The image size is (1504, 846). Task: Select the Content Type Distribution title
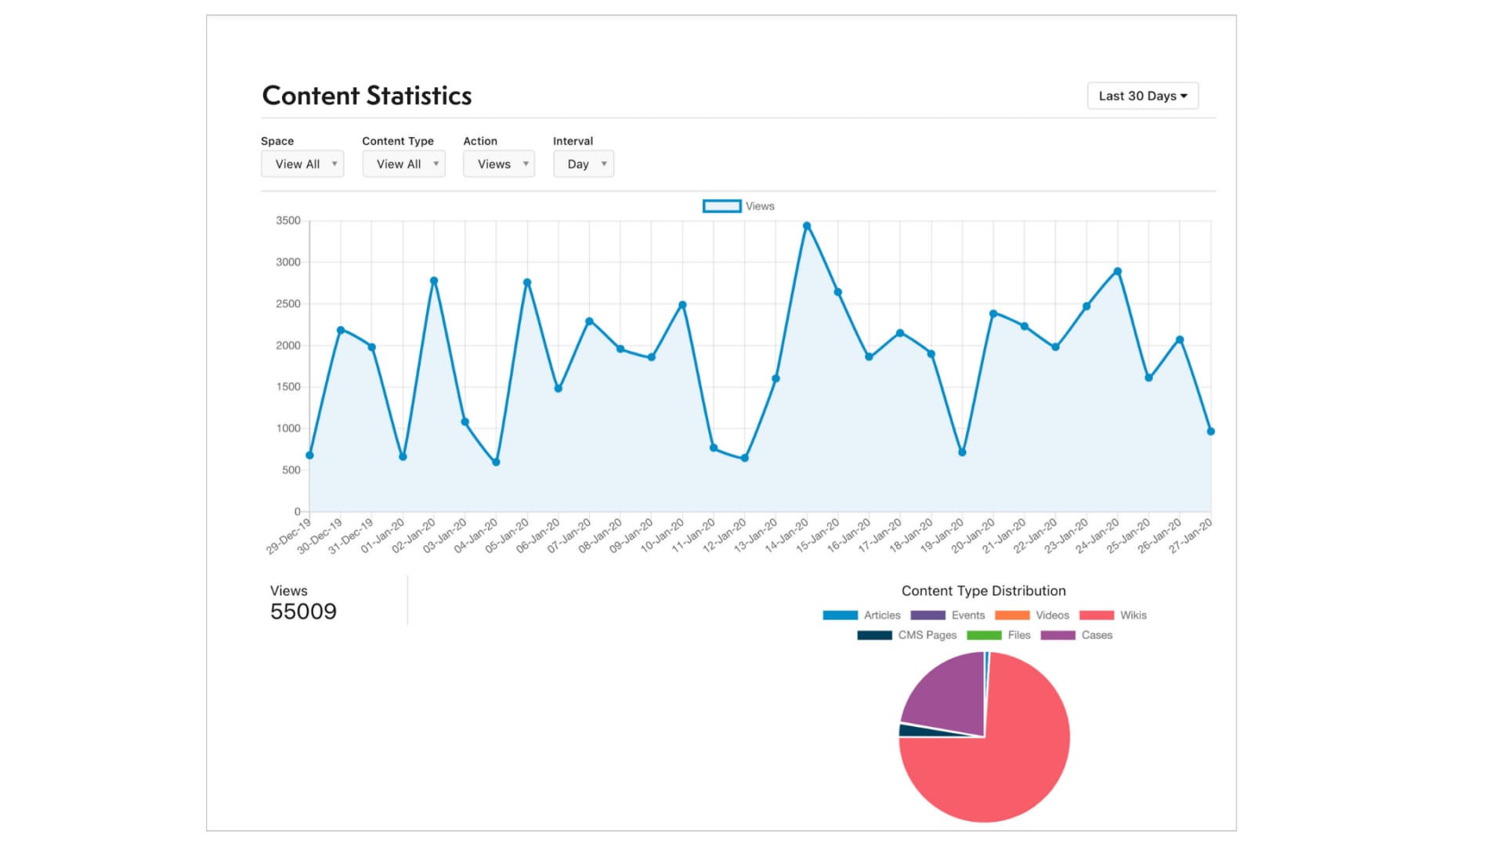tap(983, 591)
